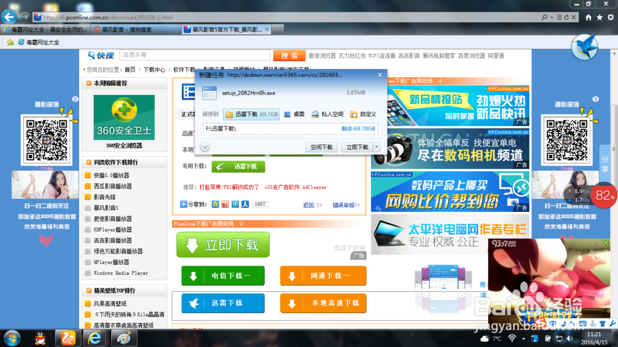Click blue 迅雷下载 button
The image size is (618, 347).
[222, 303]
